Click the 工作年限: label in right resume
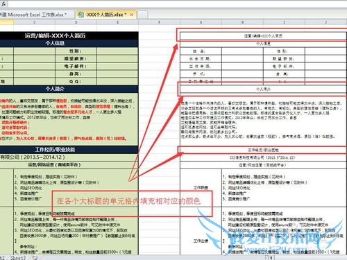 pyautogui.click(x=201, y=67)
